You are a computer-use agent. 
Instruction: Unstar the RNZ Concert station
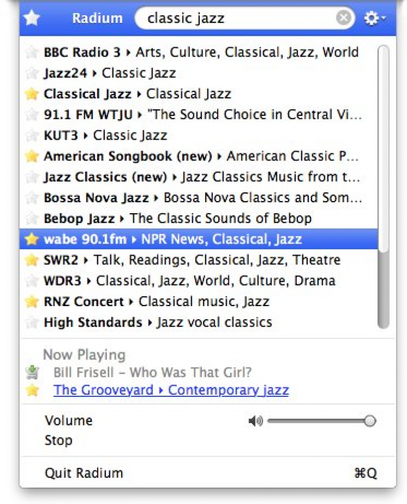click(32, 301)
